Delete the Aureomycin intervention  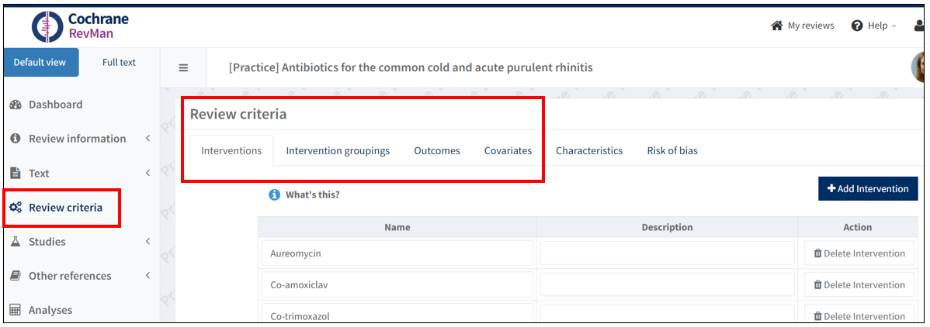[x=859, y=253]
